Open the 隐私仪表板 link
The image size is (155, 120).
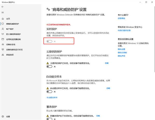(x=122, y=53)
